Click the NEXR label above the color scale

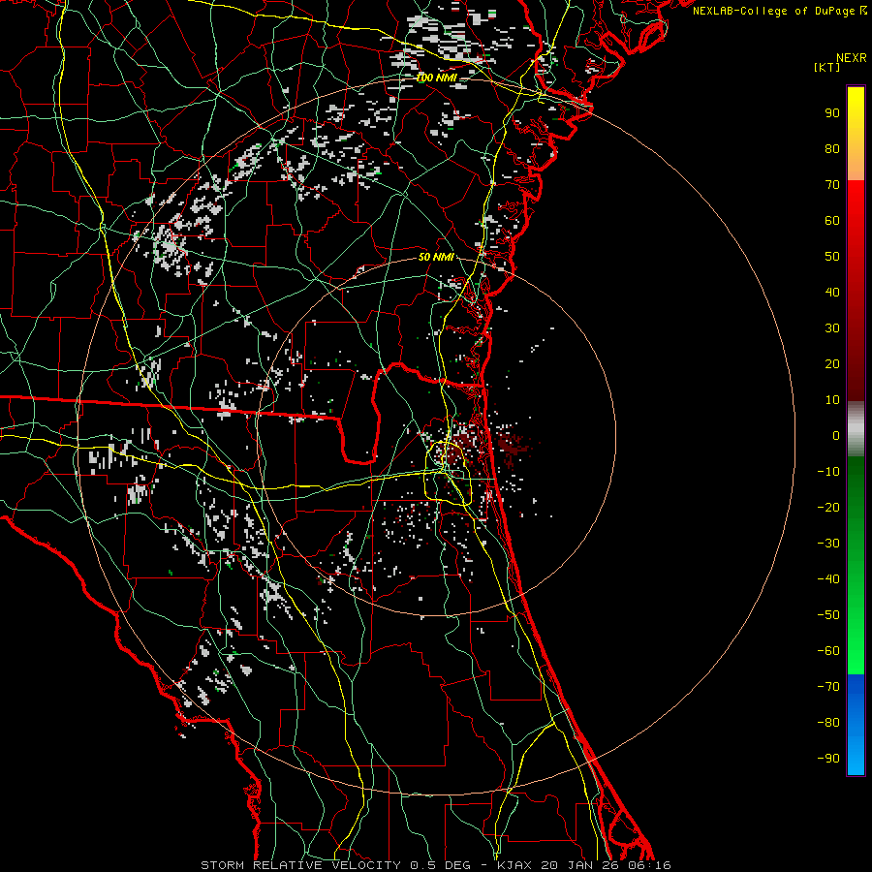[852, 58]
